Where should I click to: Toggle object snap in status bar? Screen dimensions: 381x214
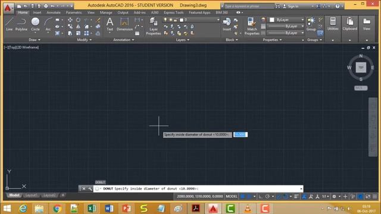coord(286,196)
